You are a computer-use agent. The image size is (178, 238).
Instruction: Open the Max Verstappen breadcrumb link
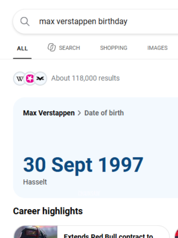49,113
